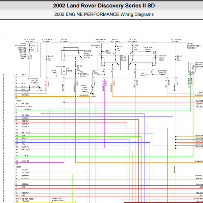The image size is (203, 203).
Task: Click pin 21 'LT GRN' wire label
Action: (25, 155)
